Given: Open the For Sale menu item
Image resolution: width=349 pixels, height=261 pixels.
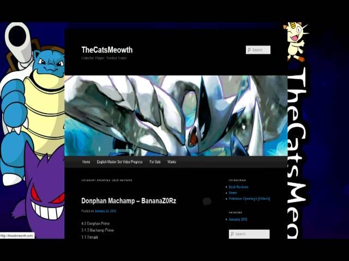Looking at the screenshot, I should click(155, 162).
